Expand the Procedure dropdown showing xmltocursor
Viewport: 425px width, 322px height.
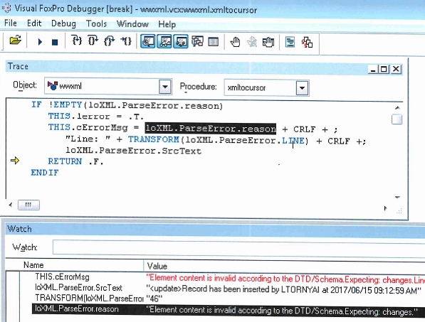(x=302, y=88)
